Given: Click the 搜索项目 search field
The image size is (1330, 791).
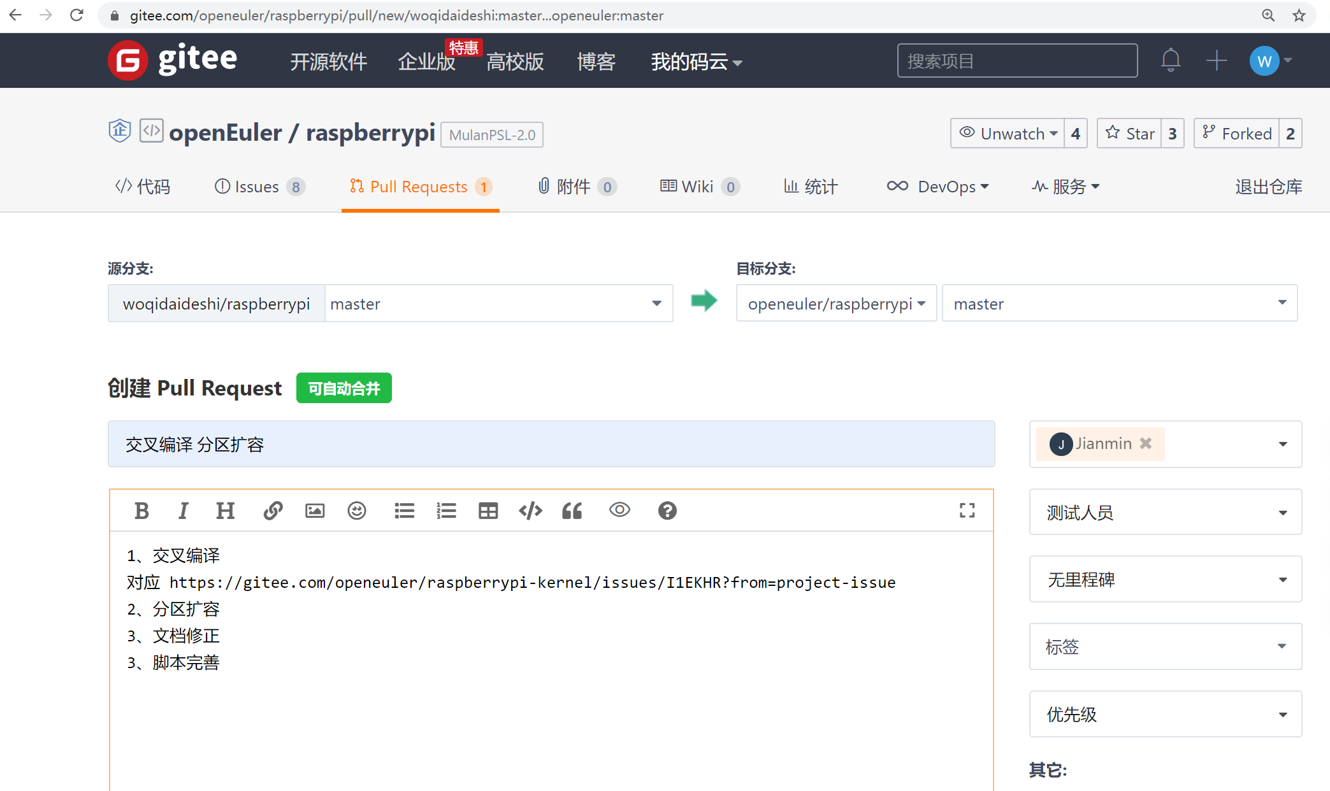Looking at the screenshot, I should click(1017, 61).
